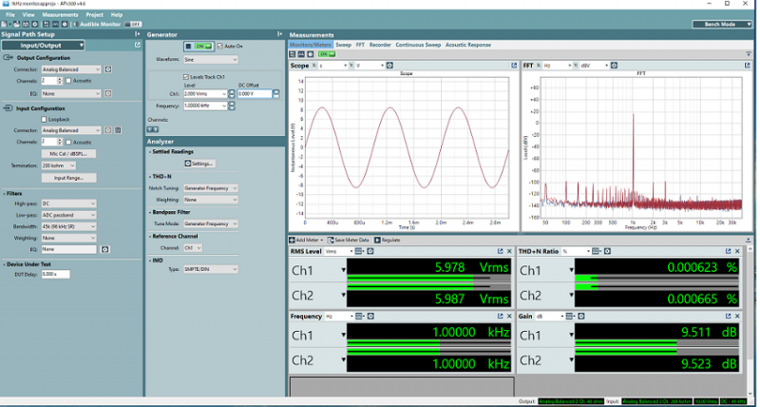Open FFT graph settings gear icon
760x407 pixels.
tap(614, 66)
